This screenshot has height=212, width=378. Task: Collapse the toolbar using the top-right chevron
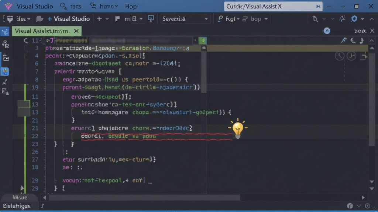click(372, 19)
